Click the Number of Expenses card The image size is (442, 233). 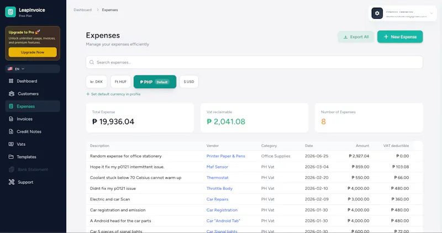pos(369,118)
